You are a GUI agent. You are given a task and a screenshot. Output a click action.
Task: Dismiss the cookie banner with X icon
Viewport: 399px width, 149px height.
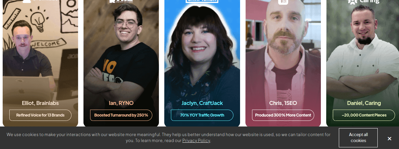[x=389, y=138]
